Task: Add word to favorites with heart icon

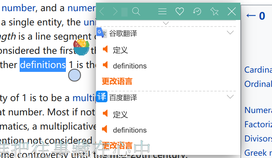Action: click(x=180, y=12)
